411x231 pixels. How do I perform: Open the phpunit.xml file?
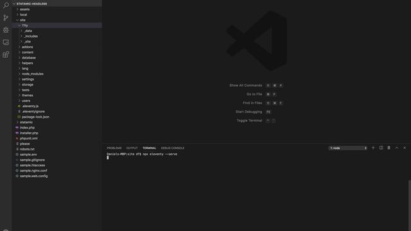[x=57, y=139]
